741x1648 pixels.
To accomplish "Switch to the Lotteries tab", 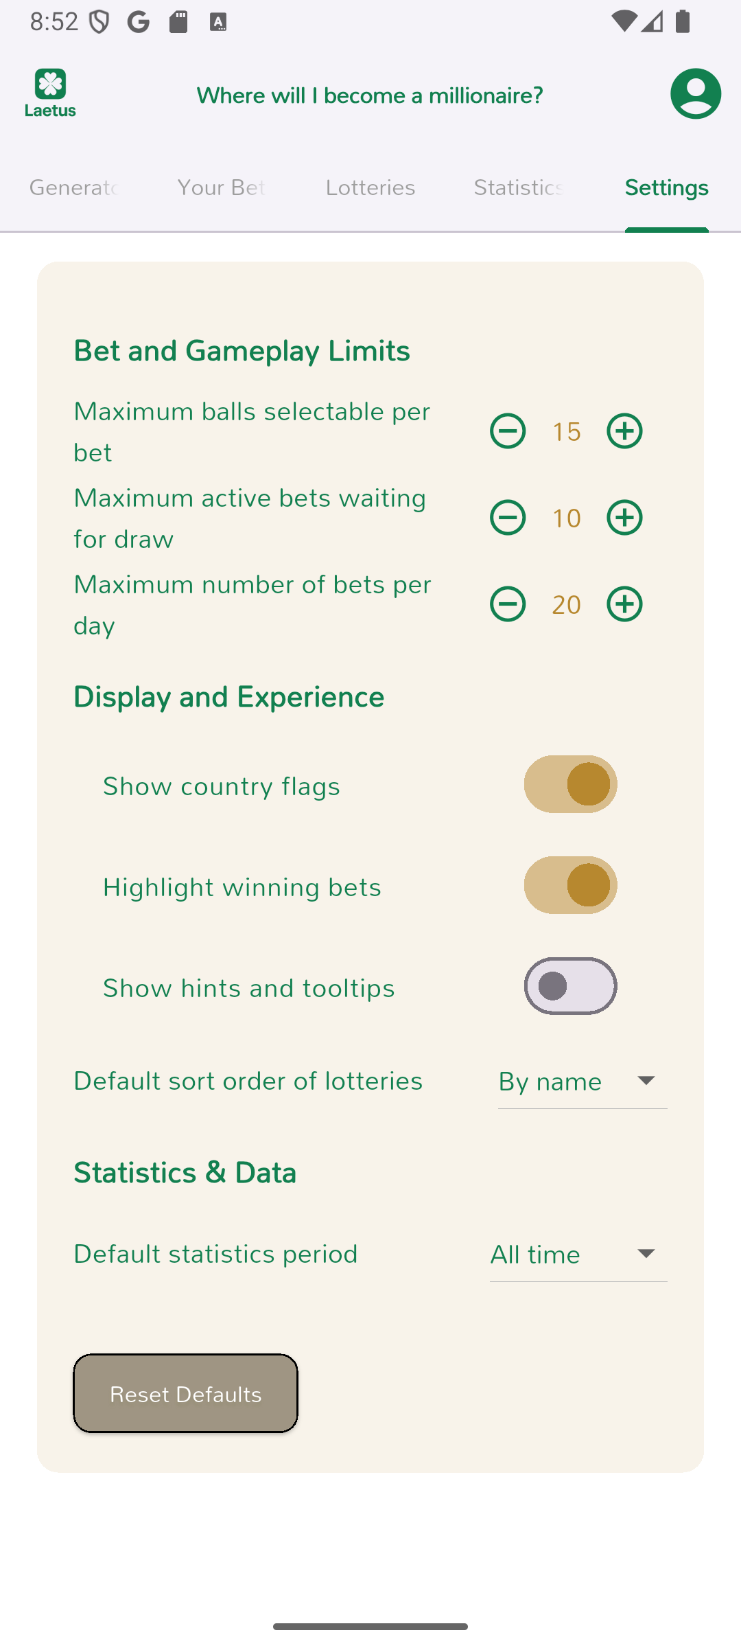I will tap(370, 187).
